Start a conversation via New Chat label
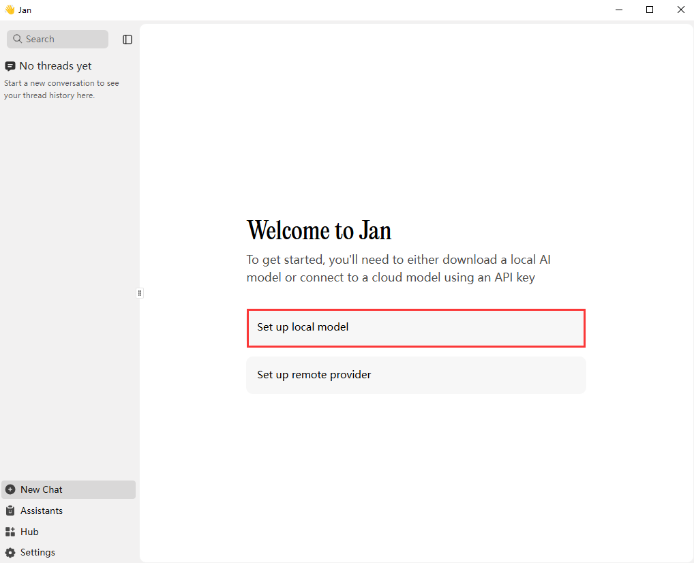Image resolution: width=694 pixels, height=563 pixels. click(42, 489)
